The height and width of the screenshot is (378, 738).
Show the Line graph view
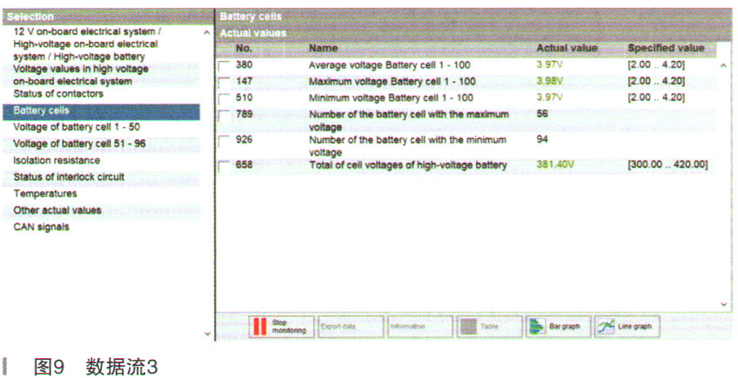(x=627, y=326)
